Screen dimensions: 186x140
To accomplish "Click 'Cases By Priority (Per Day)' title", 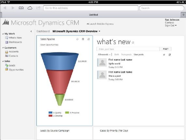I will 114,131.
